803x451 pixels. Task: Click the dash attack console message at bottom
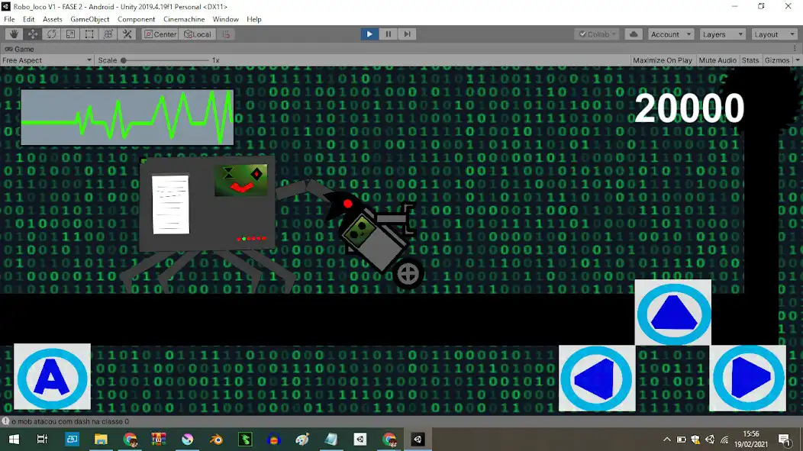point(69,420)
